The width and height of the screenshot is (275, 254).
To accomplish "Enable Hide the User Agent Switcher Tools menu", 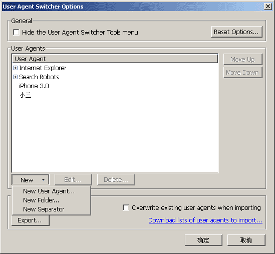I will coord(16,32).
